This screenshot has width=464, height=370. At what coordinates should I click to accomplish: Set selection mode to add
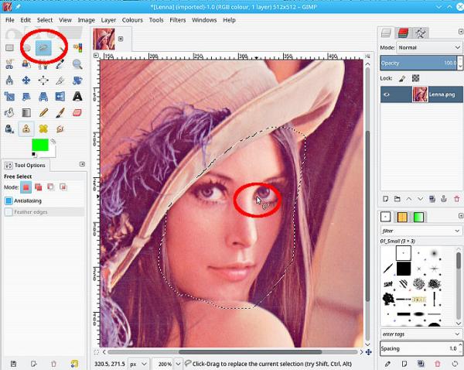pyautogui.click(x=39, y=187)
